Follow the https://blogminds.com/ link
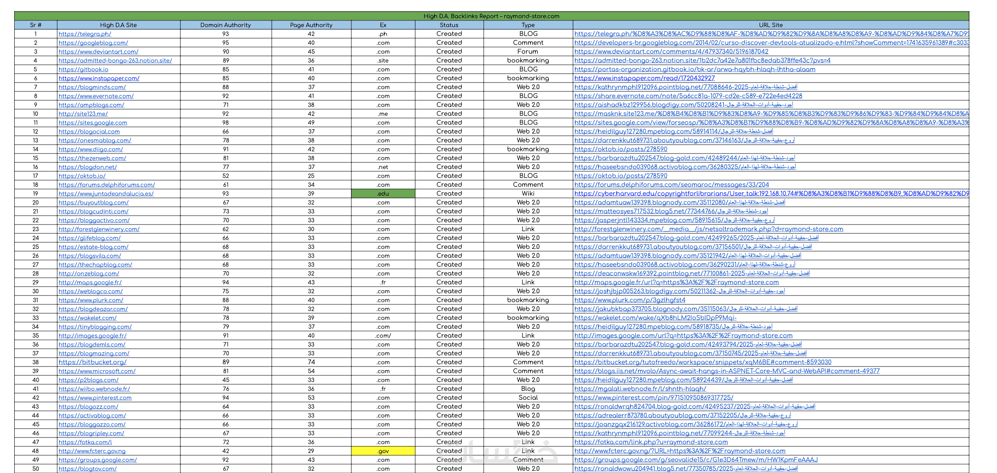 point(92,87)
